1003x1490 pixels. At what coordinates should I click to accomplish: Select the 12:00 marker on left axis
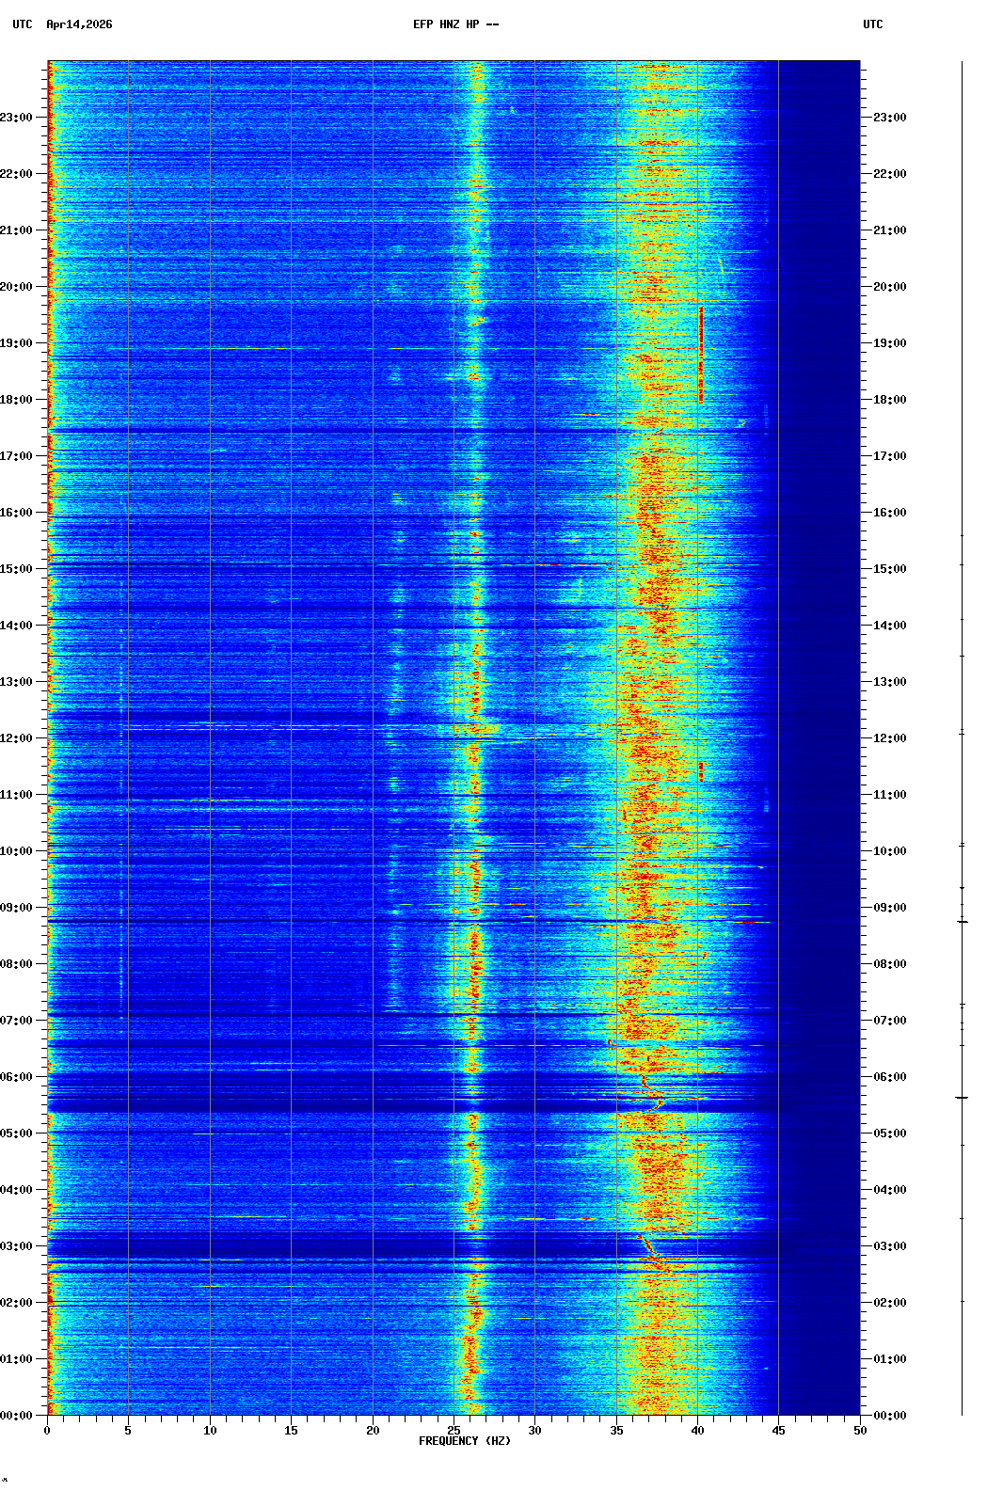[x=17, y=738]
